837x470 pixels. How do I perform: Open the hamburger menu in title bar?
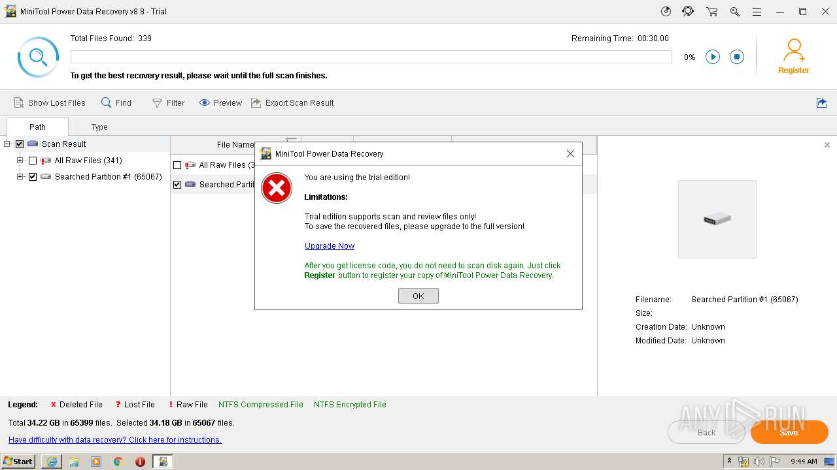[x=757, y=11]
